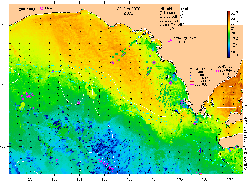
Task: Click the 0.5m/s reference velocity arrow
Action: pos(168,28)
